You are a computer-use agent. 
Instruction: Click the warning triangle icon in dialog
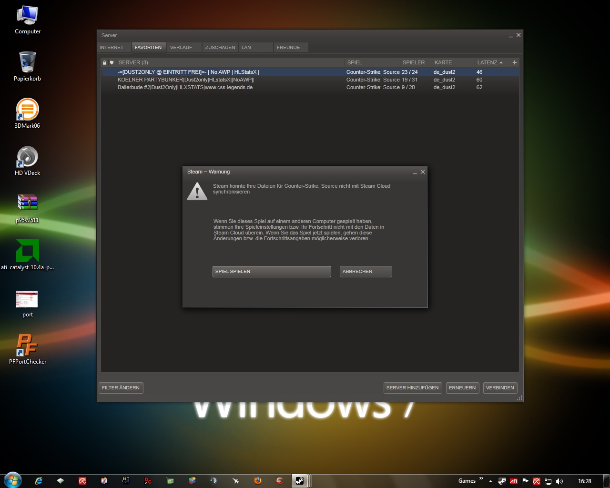(197, 191)
